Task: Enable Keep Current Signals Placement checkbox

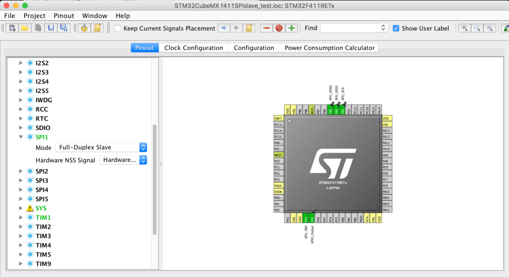Action: 118,28
